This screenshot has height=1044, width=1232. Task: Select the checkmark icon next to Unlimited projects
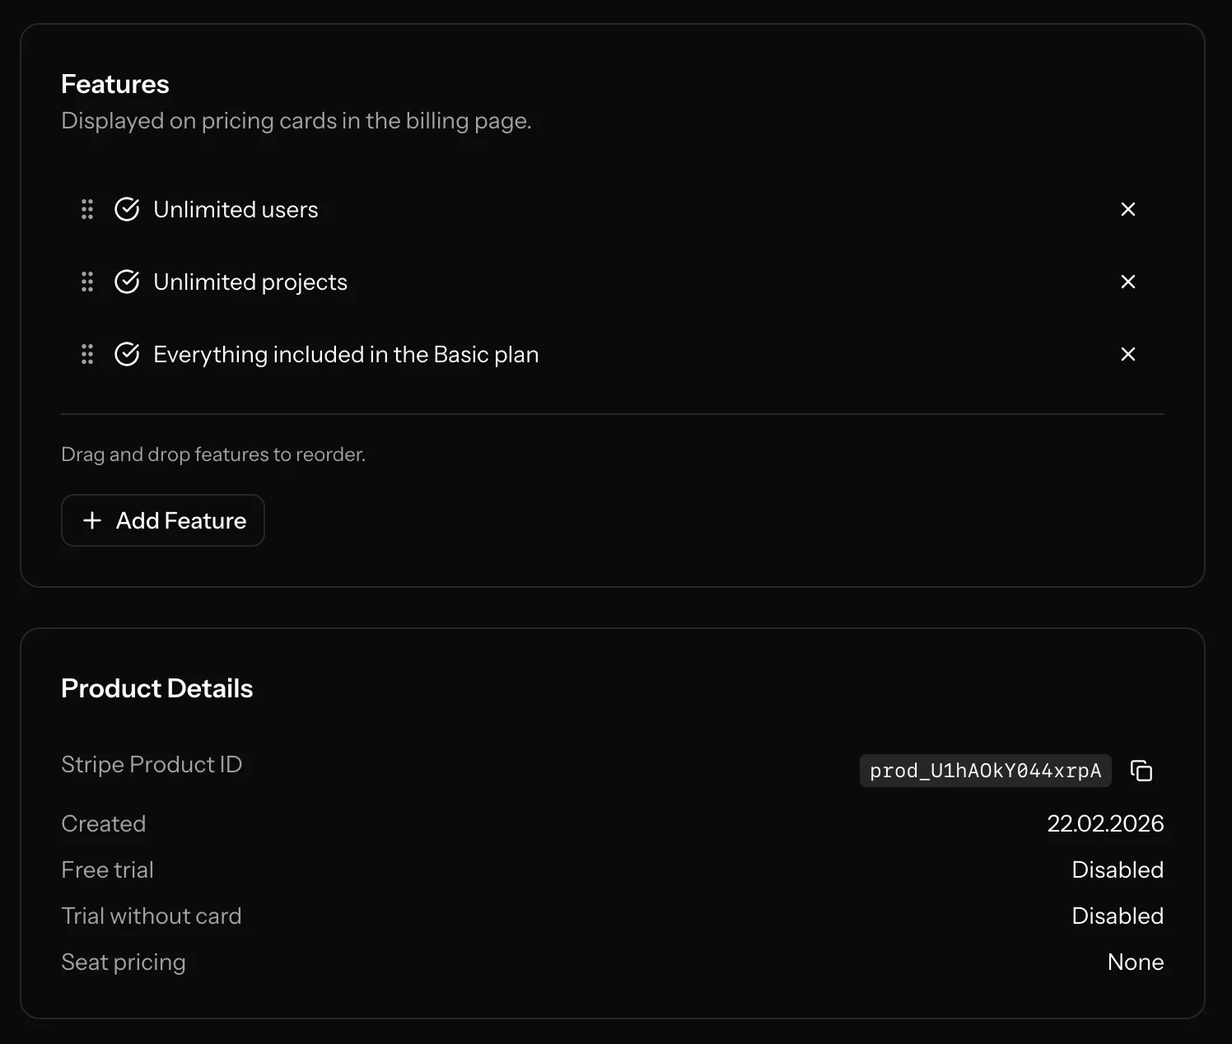[127, 282]
